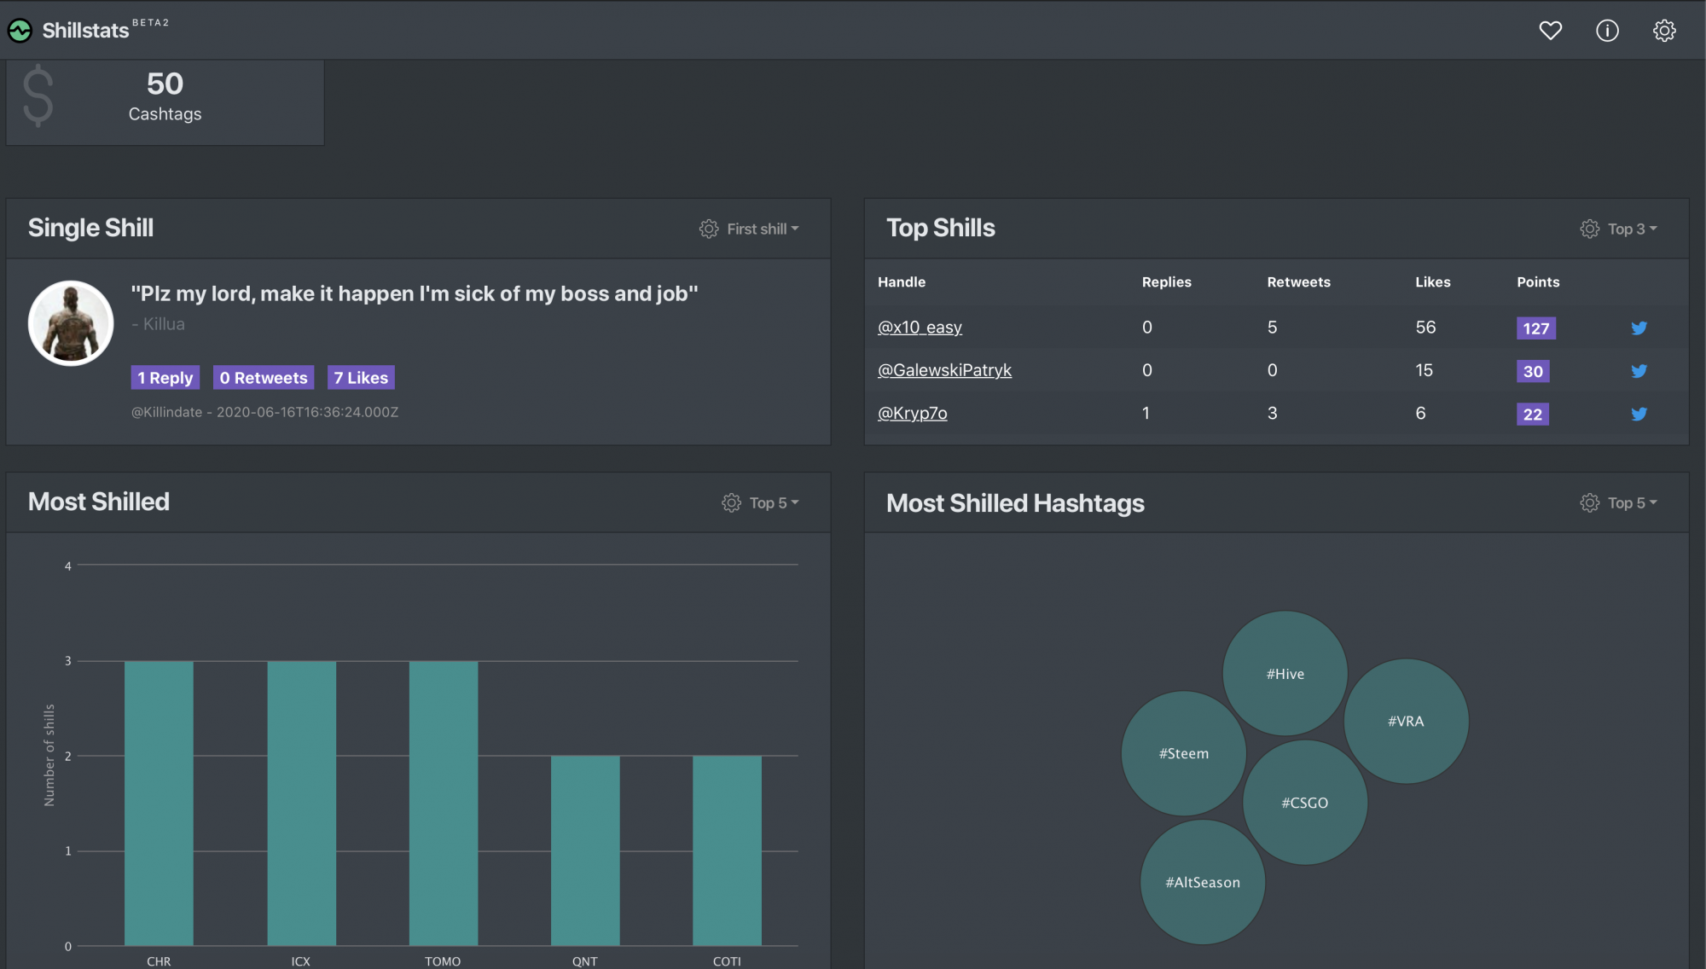Open the @x10_easy handle link
The width and height of the screenshot is (1706, 969).
pos(920,328)
